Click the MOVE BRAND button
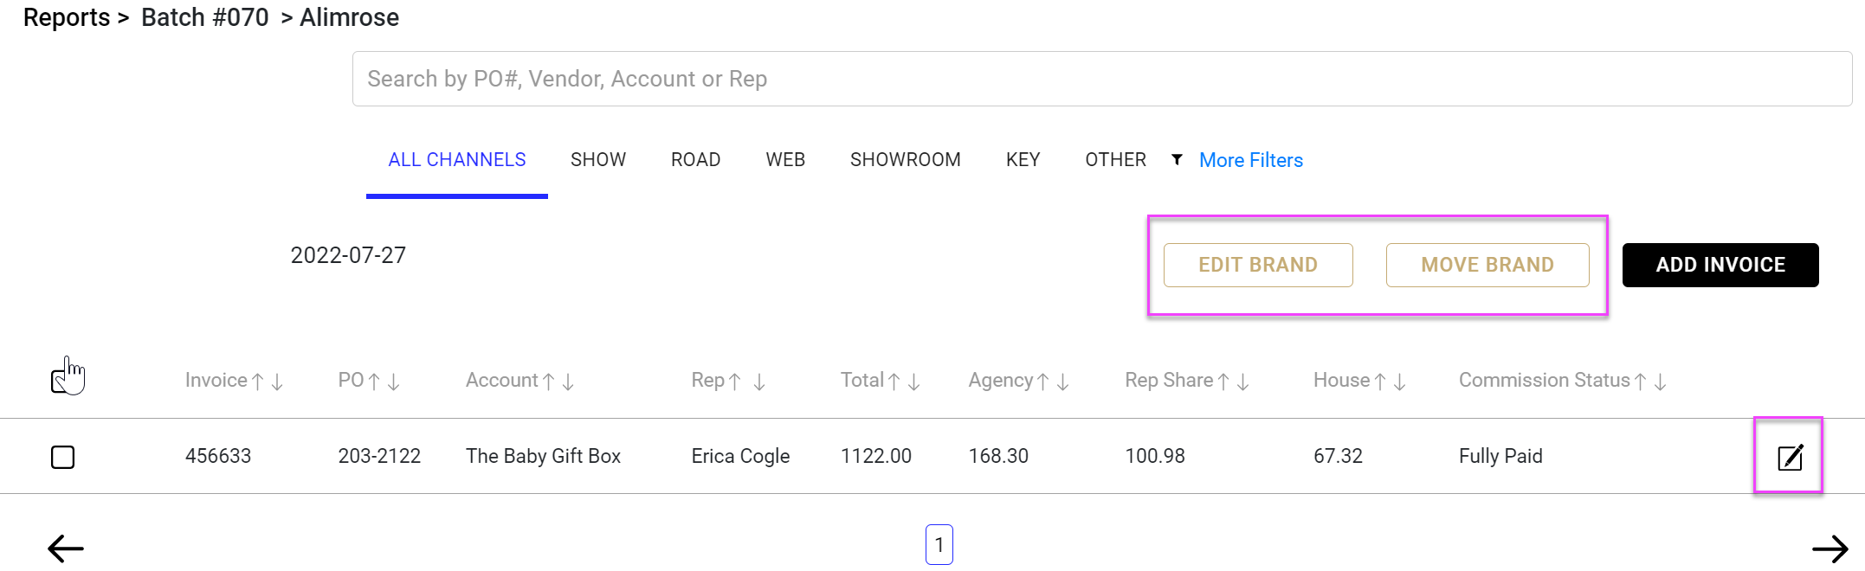 [x=1487, y=265]
